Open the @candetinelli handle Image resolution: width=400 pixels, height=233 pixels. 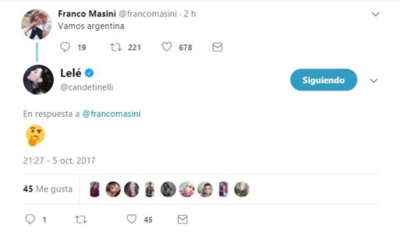coord(87,87)
